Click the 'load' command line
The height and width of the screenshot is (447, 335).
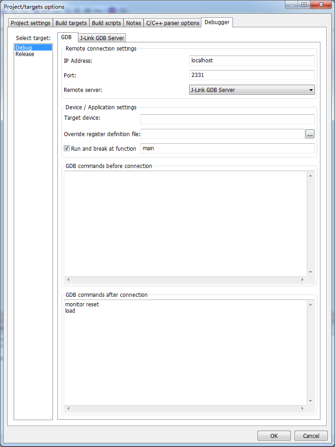click(70, 311)
